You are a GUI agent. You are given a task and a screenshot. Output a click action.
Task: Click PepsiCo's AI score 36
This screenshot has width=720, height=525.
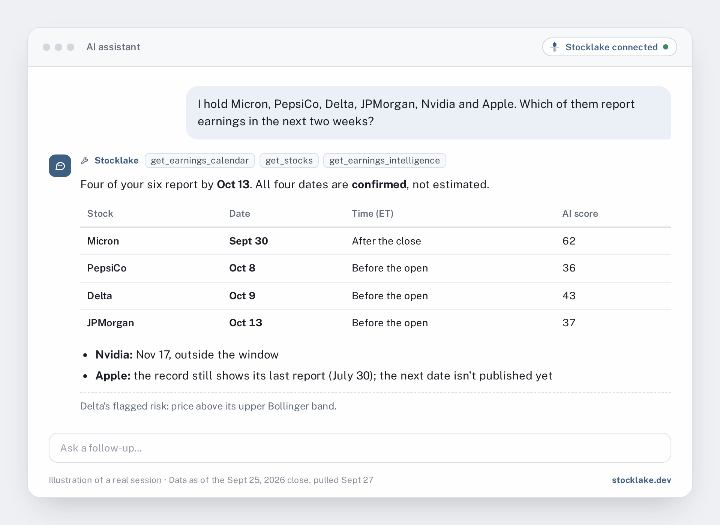click(569, 268)
